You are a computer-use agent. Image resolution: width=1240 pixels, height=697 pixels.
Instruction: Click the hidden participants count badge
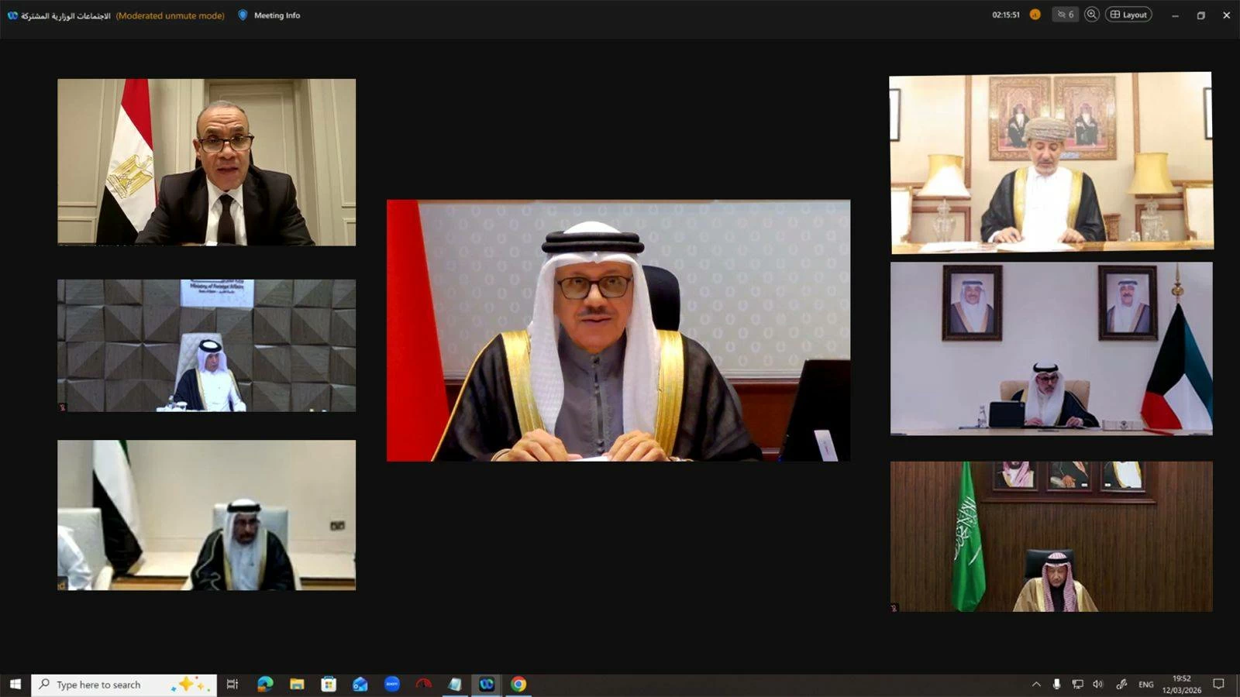click(1065, 14)
